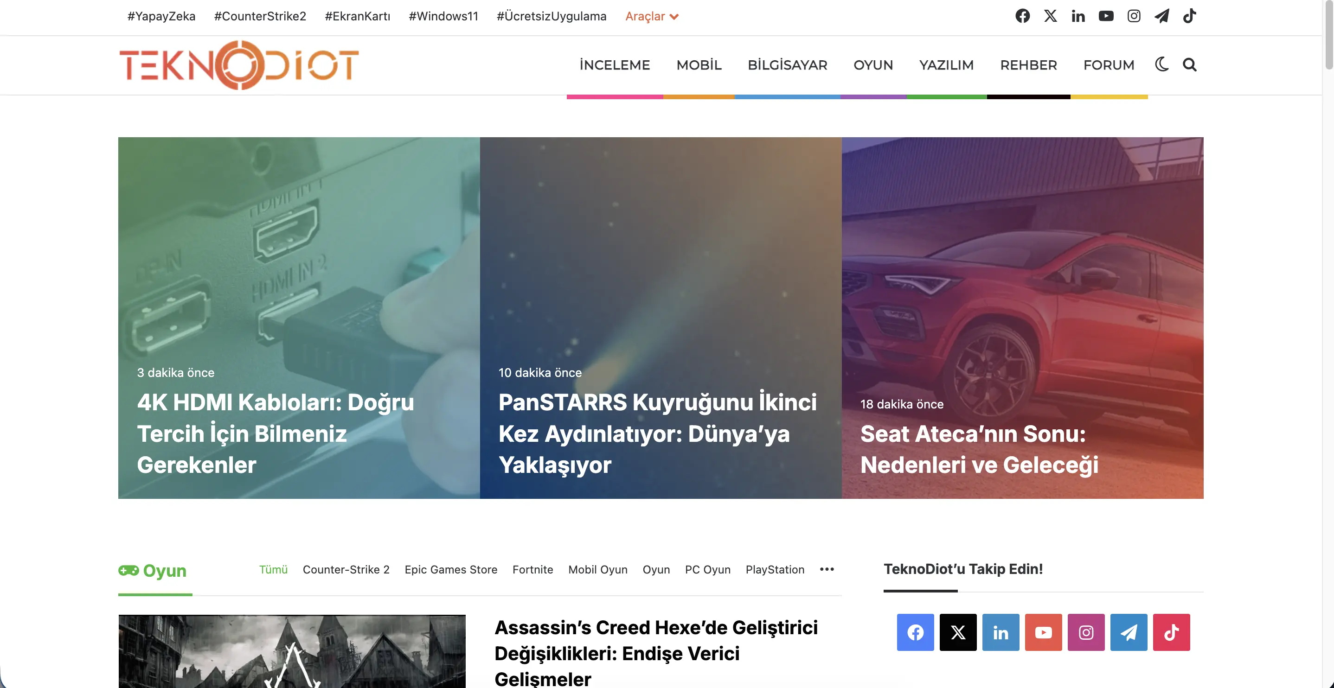Open the 4K HDMI Kabloları article

pyautogui.click(x=276, y=434)
